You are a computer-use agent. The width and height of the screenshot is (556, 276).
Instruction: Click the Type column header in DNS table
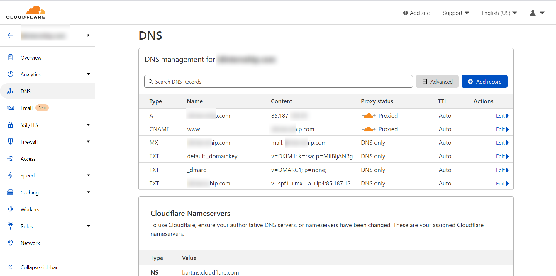click(155, 101)
